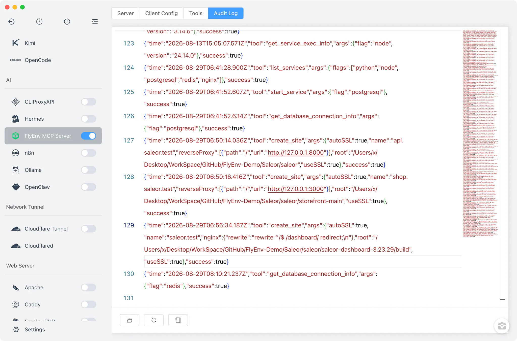The width and height of the screenshot is (517, 341).
Task: Click line number 129 in the gutter
Action: (129, 225)
